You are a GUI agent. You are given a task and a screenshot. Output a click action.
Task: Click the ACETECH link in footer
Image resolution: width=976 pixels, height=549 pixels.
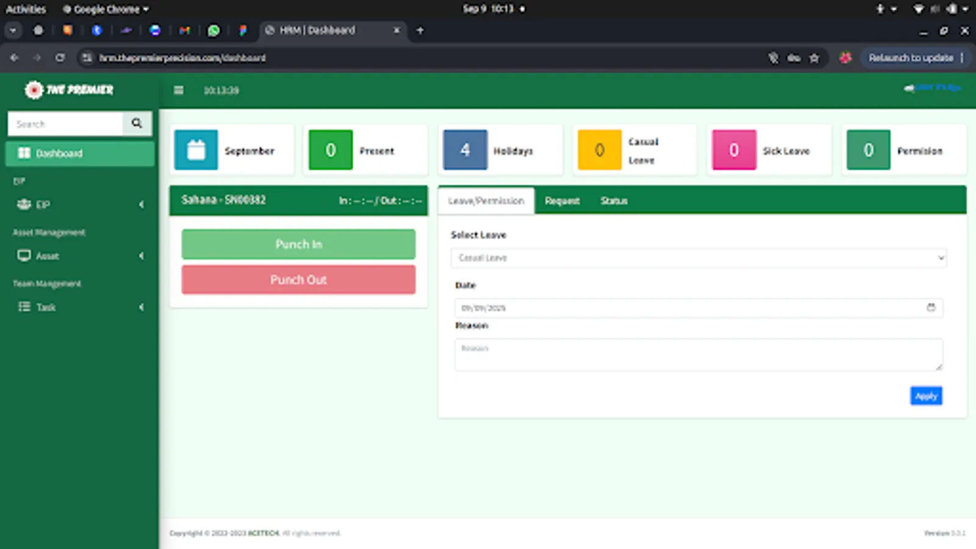(x=264, y=533)
